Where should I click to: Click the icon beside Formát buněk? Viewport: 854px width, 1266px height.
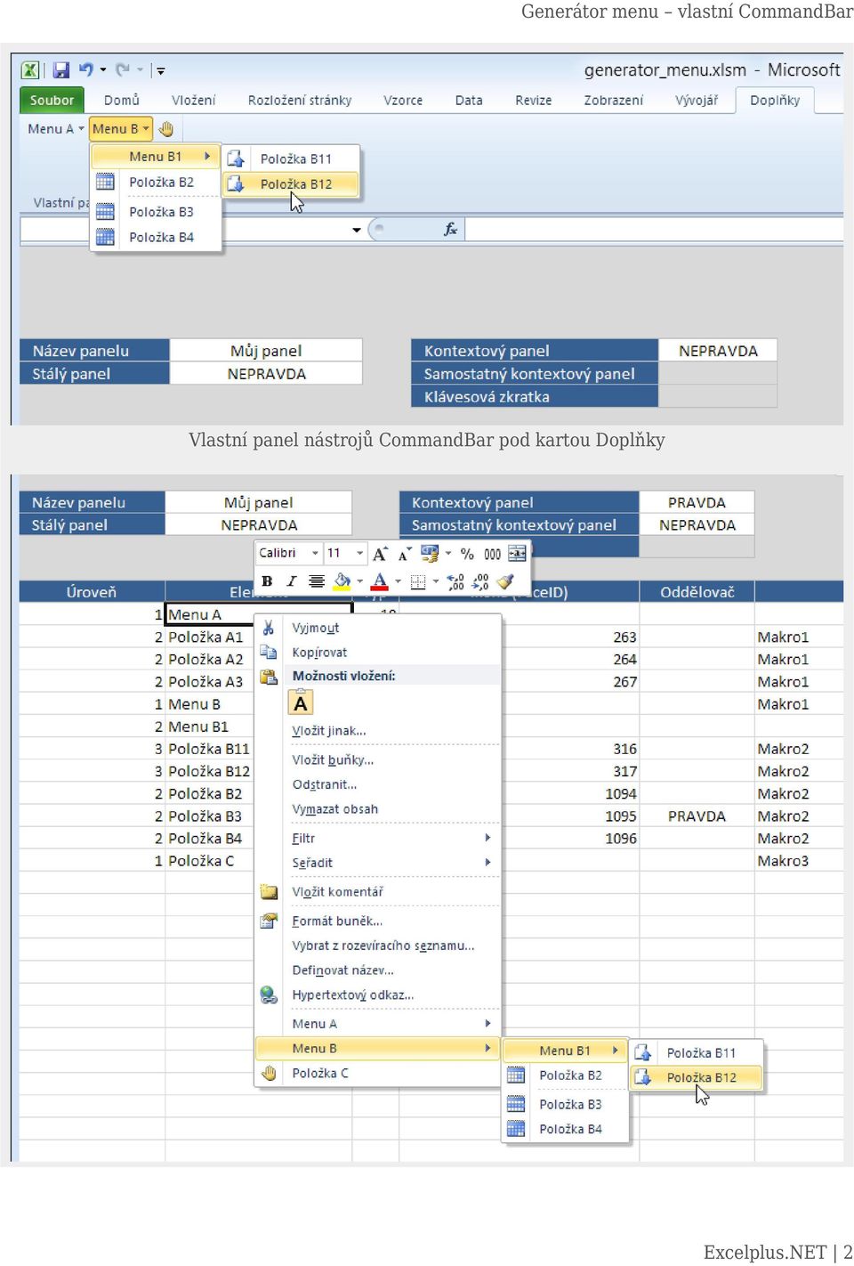pos(269,921)
